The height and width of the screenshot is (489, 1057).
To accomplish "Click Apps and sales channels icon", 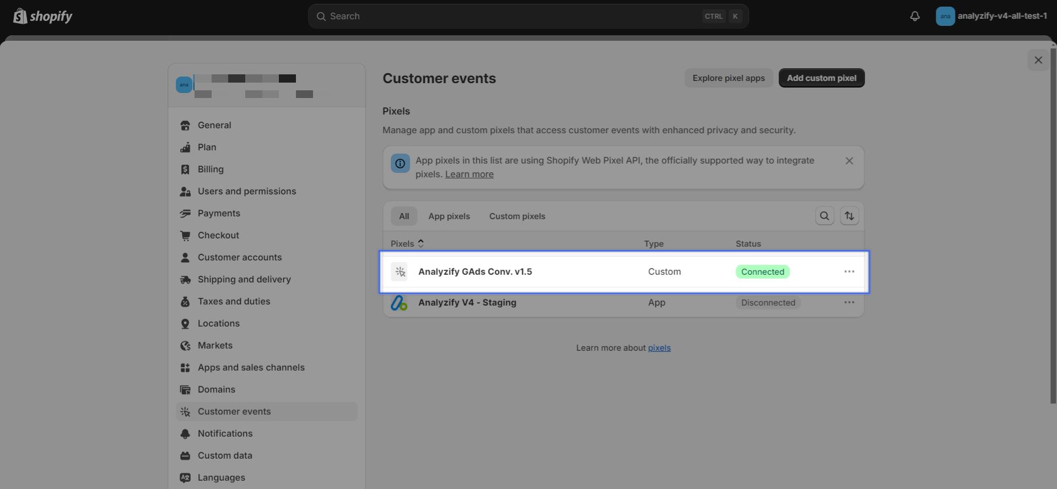I will click(185, 367).
